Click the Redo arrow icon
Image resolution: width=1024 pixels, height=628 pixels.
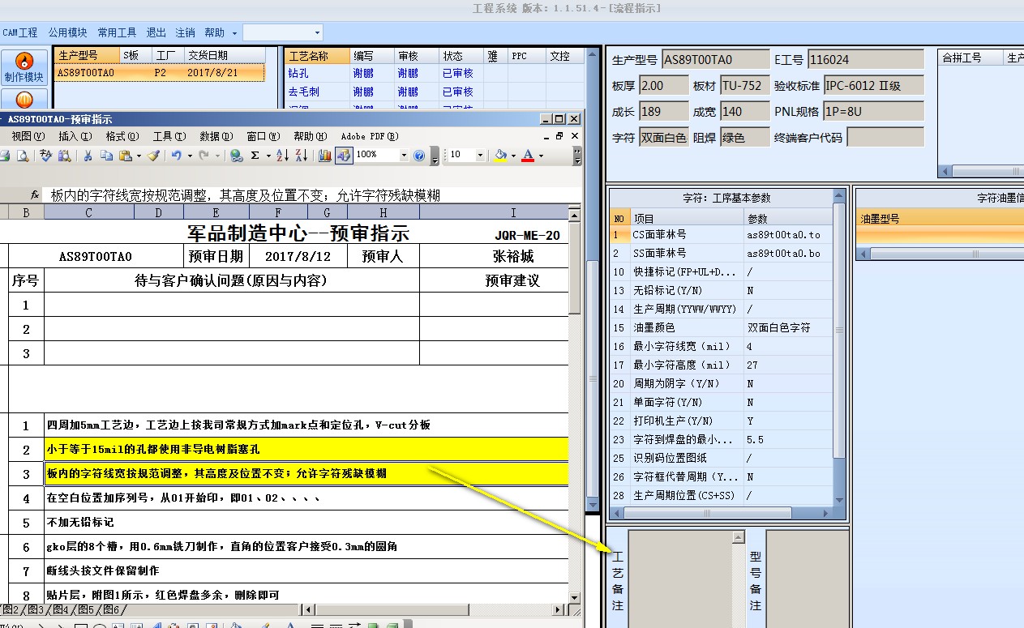pos(204,155)
